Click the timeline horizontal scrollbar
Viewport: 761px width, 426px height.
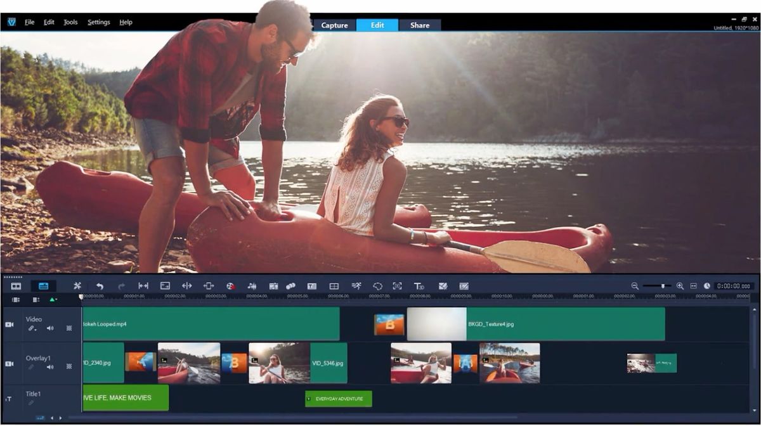point(292,418)
